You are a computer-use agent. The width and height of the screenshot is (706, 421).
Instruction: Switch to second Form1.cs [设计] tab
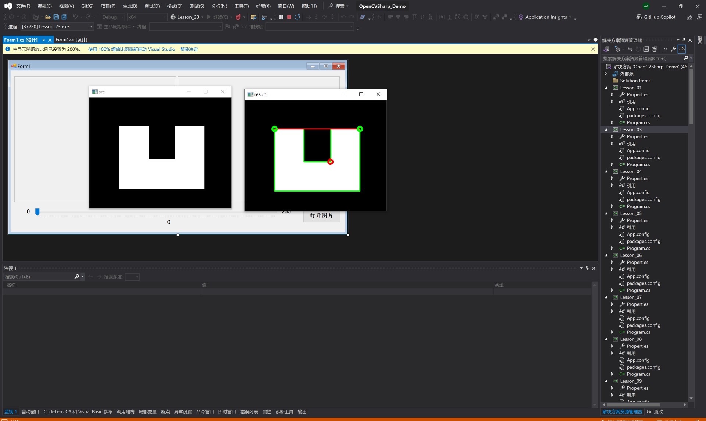point(71,39)
